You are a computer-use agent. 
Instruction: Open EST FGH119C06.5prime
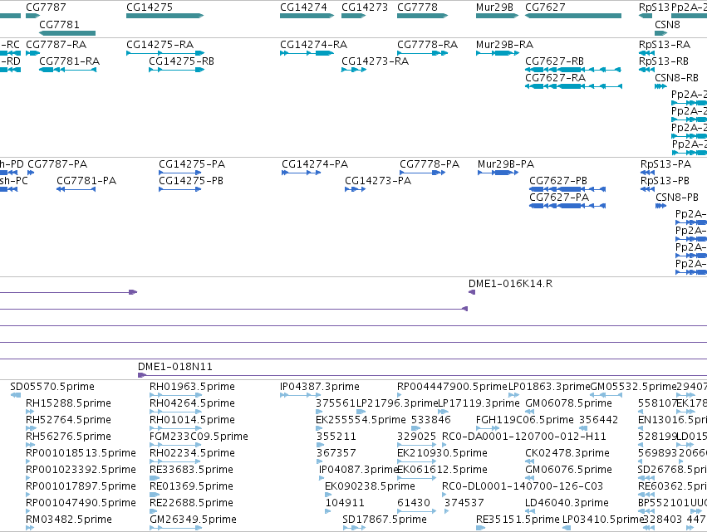click(x=525, y=420)
